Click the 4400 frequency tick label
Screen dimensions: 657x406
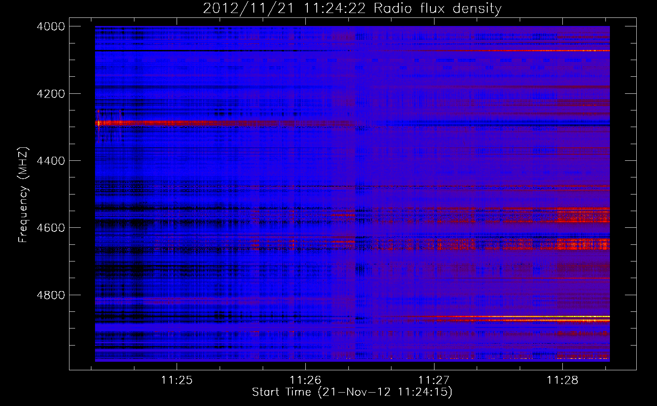coord(51,161)
